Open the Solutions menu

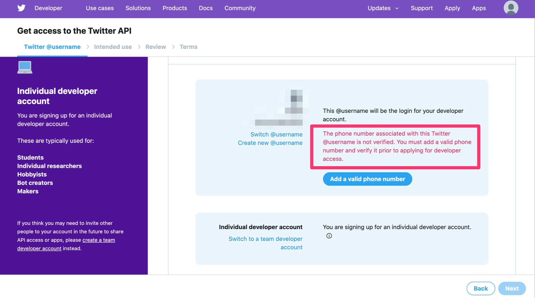138,8
